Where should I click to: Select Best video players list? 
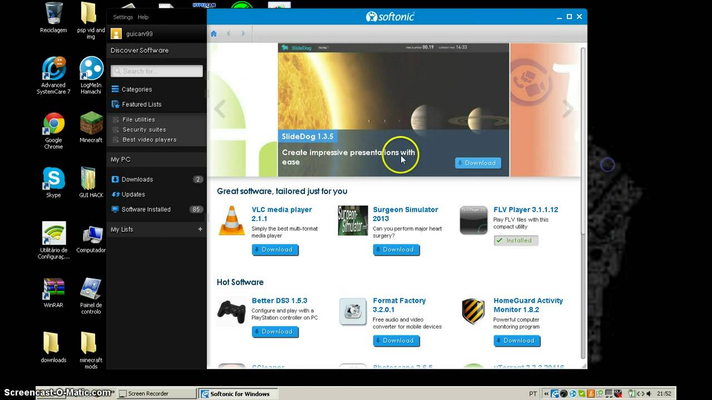149,139
